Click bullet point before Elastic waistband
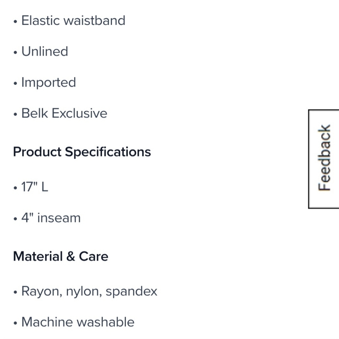The width and height of the screenshot is (339, 339). coord(15,22)
